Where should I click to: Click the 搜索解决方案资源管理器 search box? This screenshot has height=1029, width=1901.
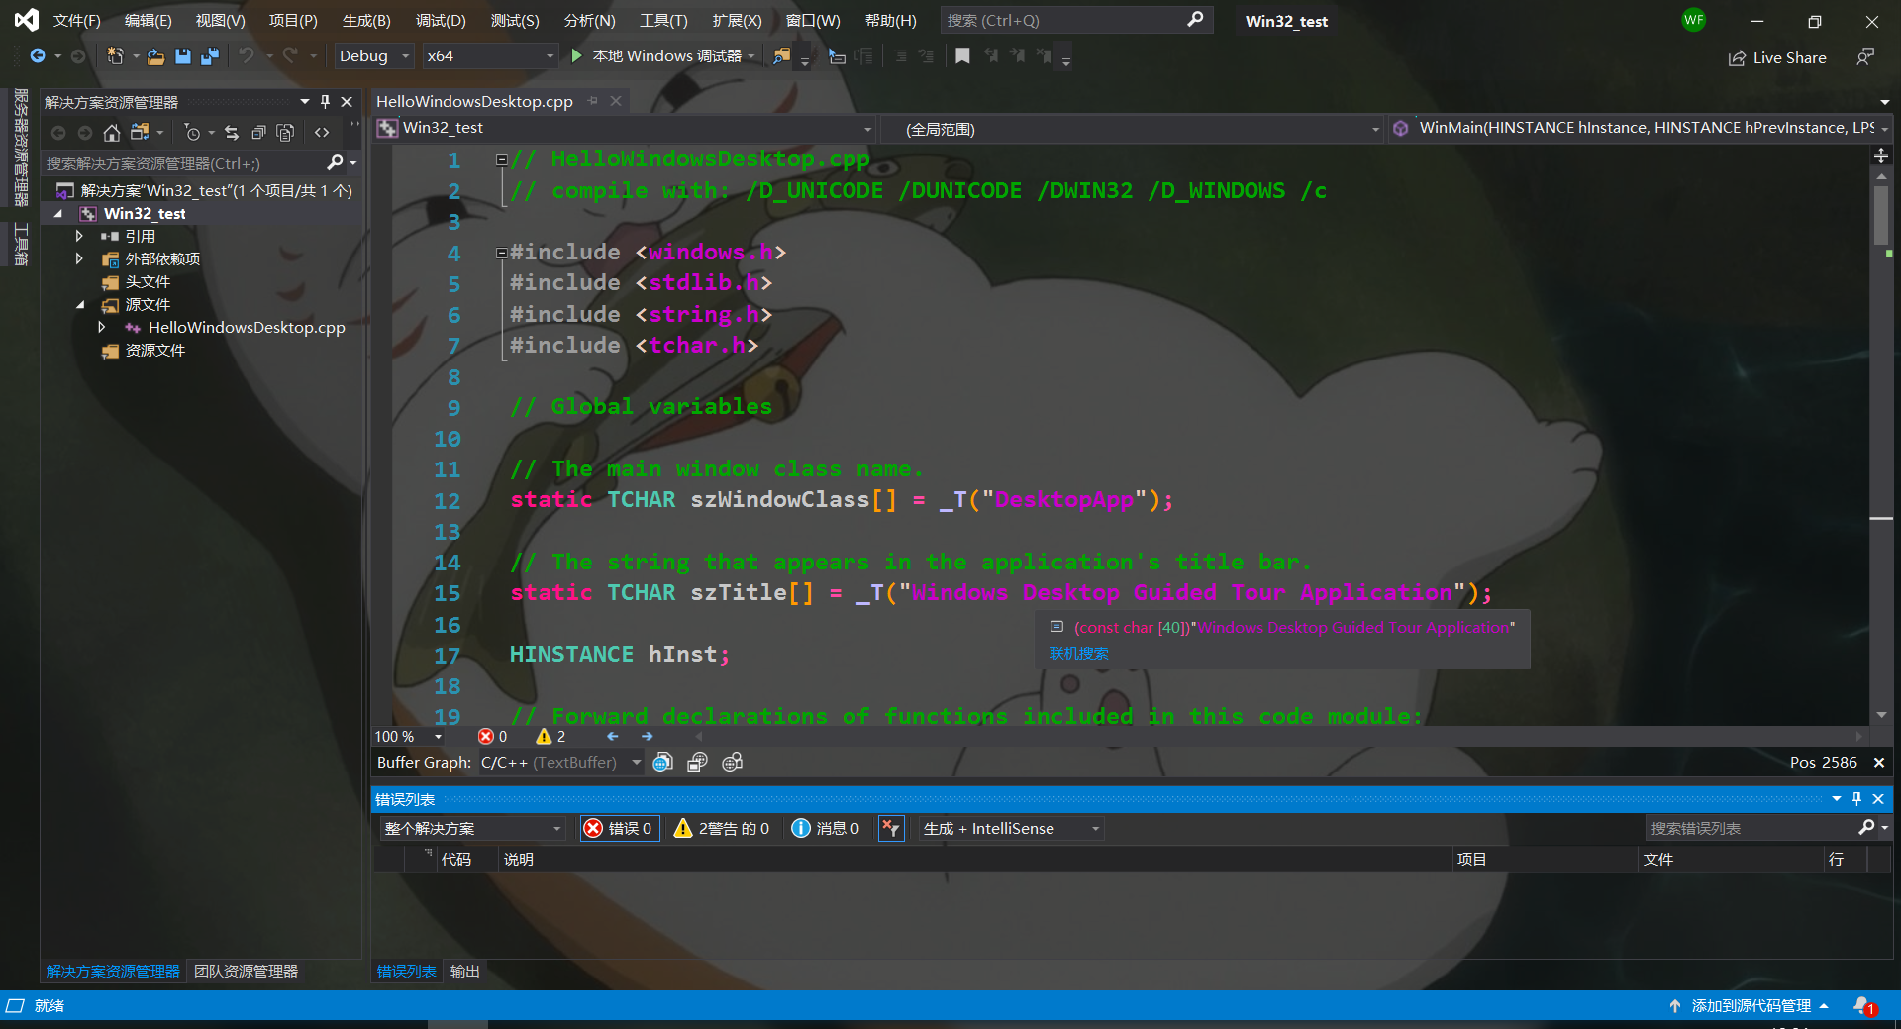[178, 162]
